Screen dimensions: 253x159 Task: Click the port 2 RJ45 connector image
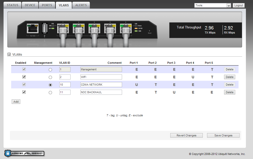pyautogui.click(x=79, y=28)
